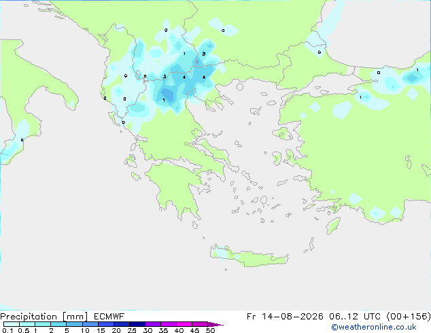Click the 30–35 mm purple legend swatch

pos(153,324)
